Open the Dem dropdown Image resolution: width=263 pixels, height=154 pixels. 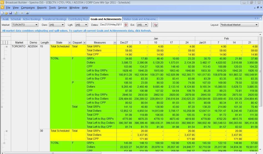coord(57,25)
